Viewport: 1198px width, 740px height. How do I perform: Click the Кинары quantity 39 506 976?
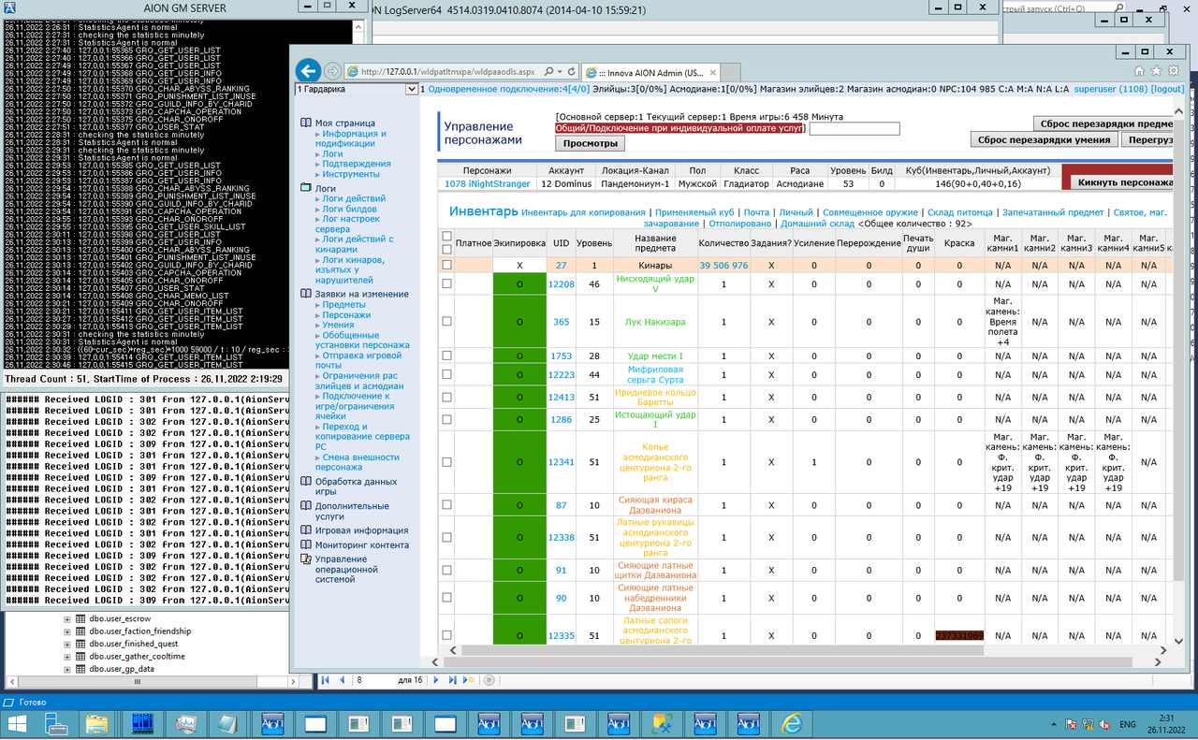click(723, 266)
